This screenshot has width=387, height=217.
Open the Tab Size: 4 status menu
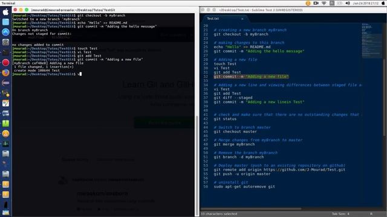tap(340, 214)
